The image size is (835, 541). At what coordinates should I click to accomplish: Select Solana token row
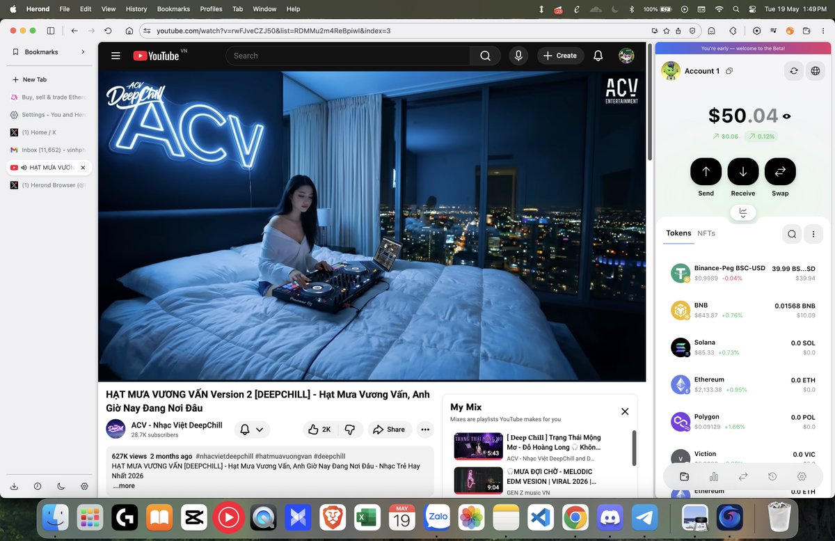coord(742,347)
